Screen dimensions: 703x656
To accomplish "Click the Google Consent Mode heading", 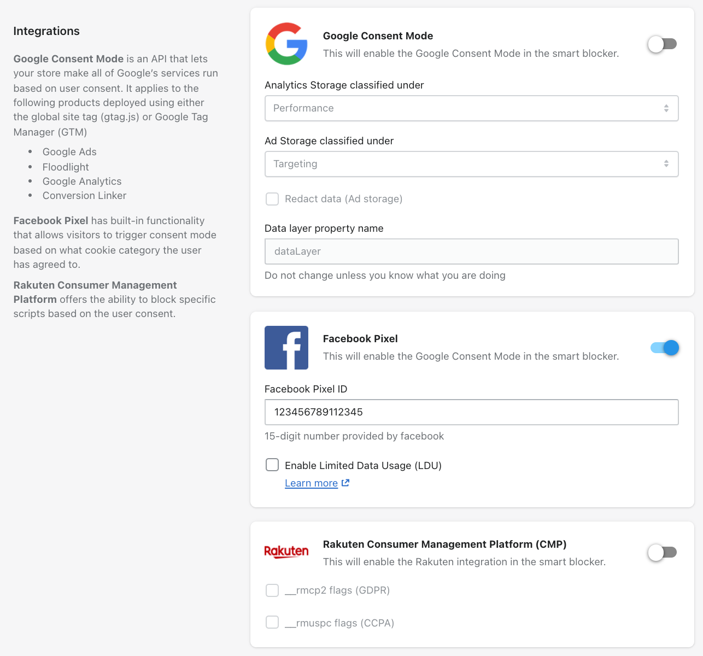I will [x=378, y=36].
